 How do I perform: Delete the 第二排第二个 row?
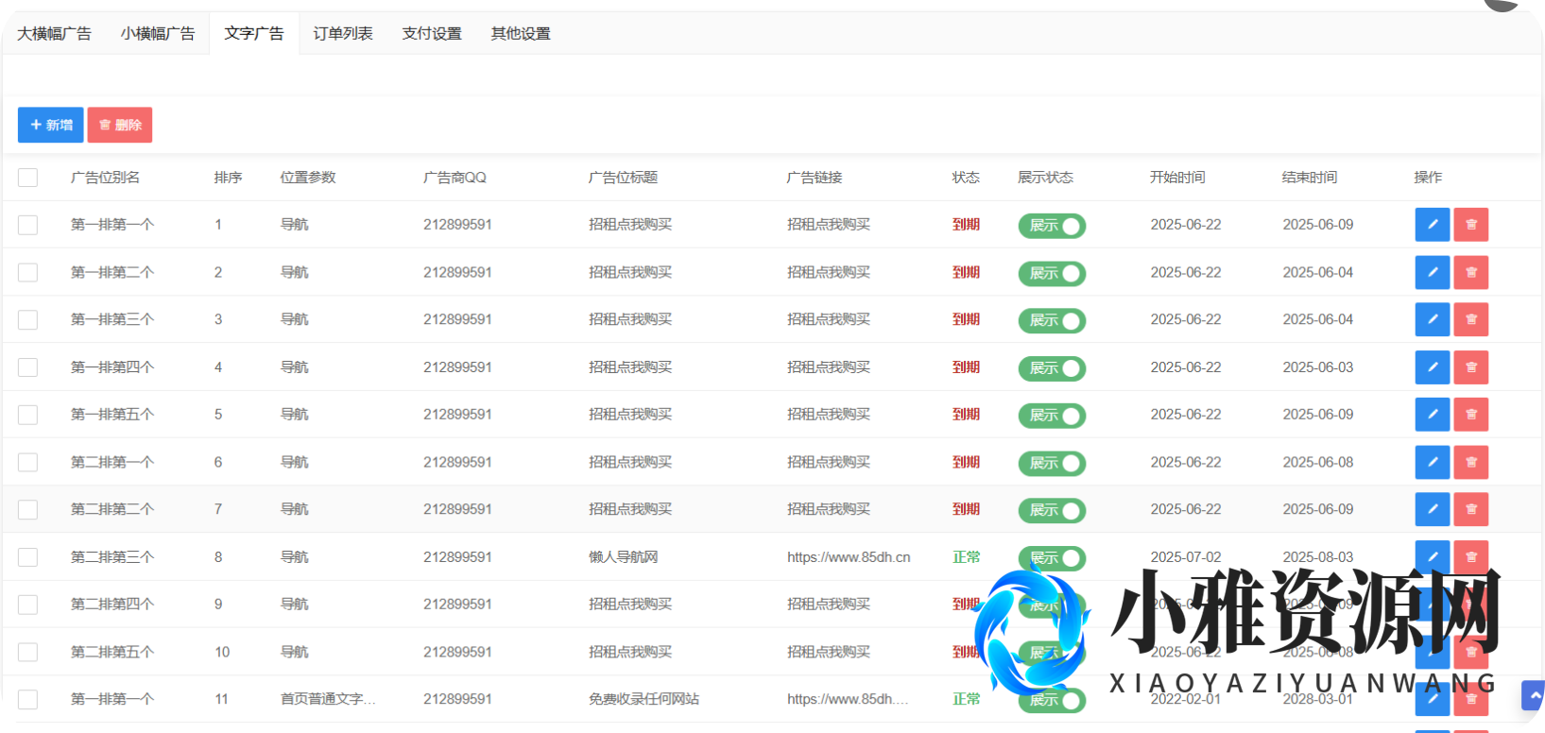click(1470, 509)
